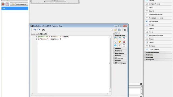
Task: Insert the first form action icon
Action: click(115, 39)
